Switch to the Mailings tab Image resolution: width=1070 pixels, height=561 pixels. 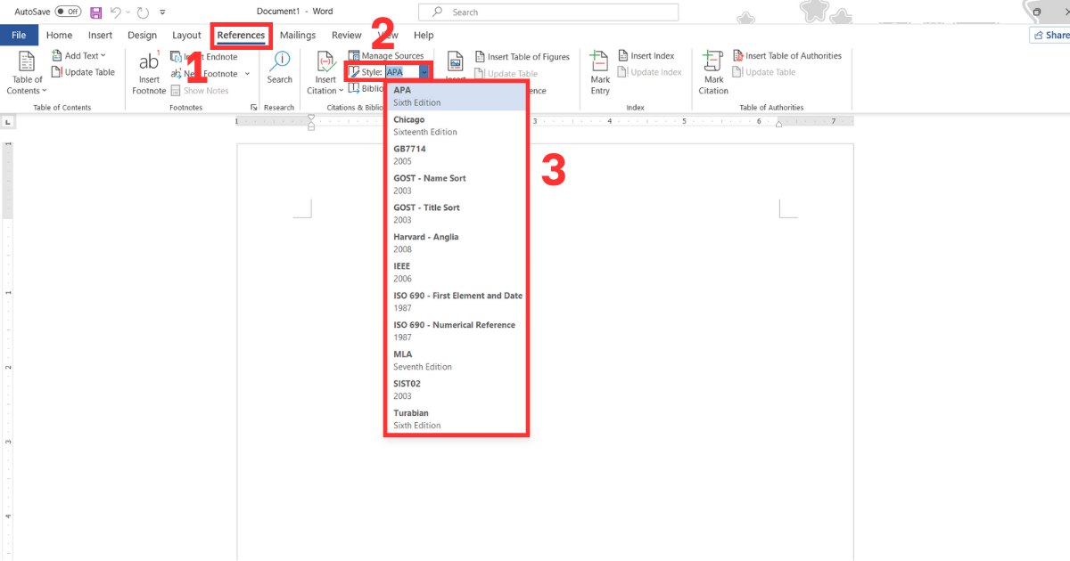click(x=298, y=36)
